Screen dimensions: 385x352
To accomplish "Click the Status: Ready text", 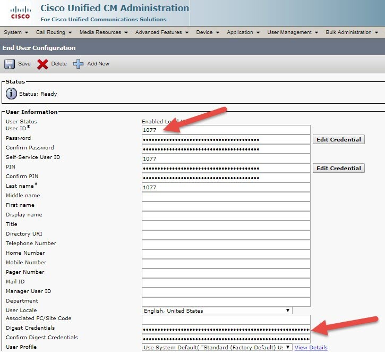I will [x=38, y=94].
